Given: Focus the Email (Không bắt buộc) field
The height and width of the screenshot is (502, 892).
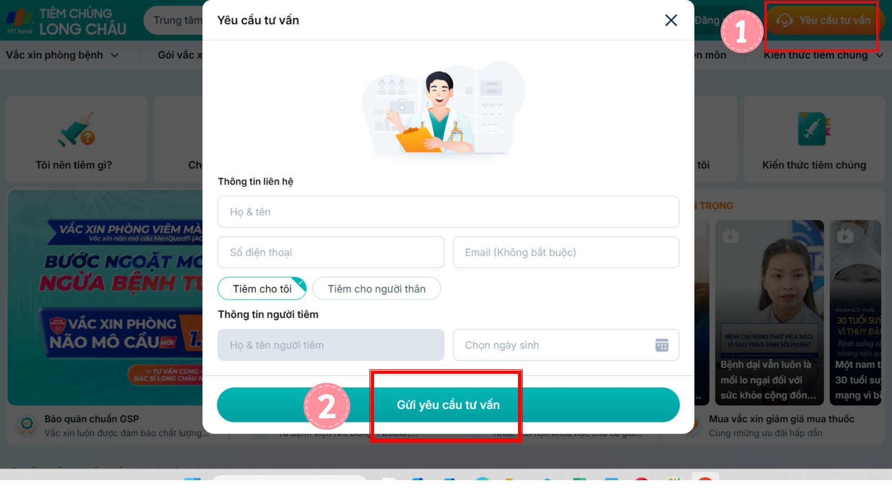Looking at the screenshot, I should (x=566, y=252).
